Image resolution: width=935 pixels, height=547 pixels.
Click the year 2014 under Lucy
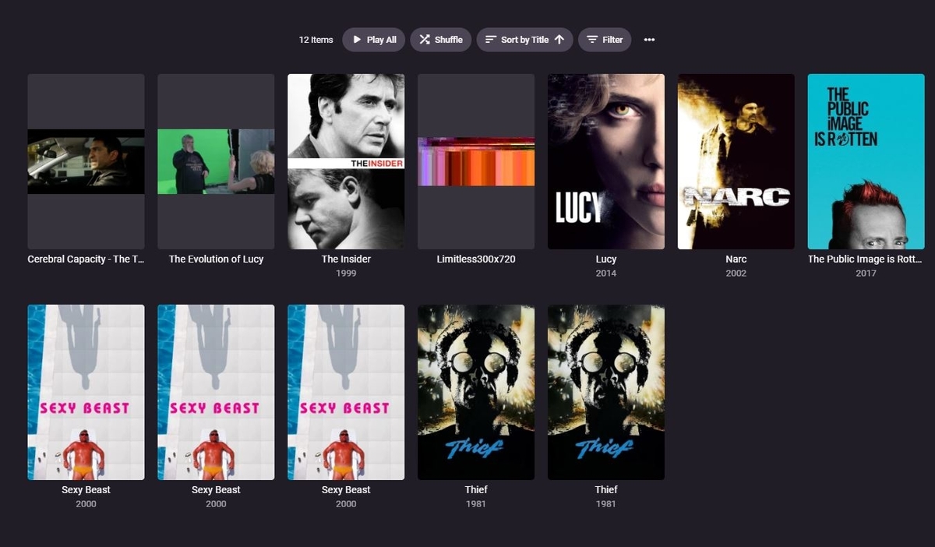606,273
